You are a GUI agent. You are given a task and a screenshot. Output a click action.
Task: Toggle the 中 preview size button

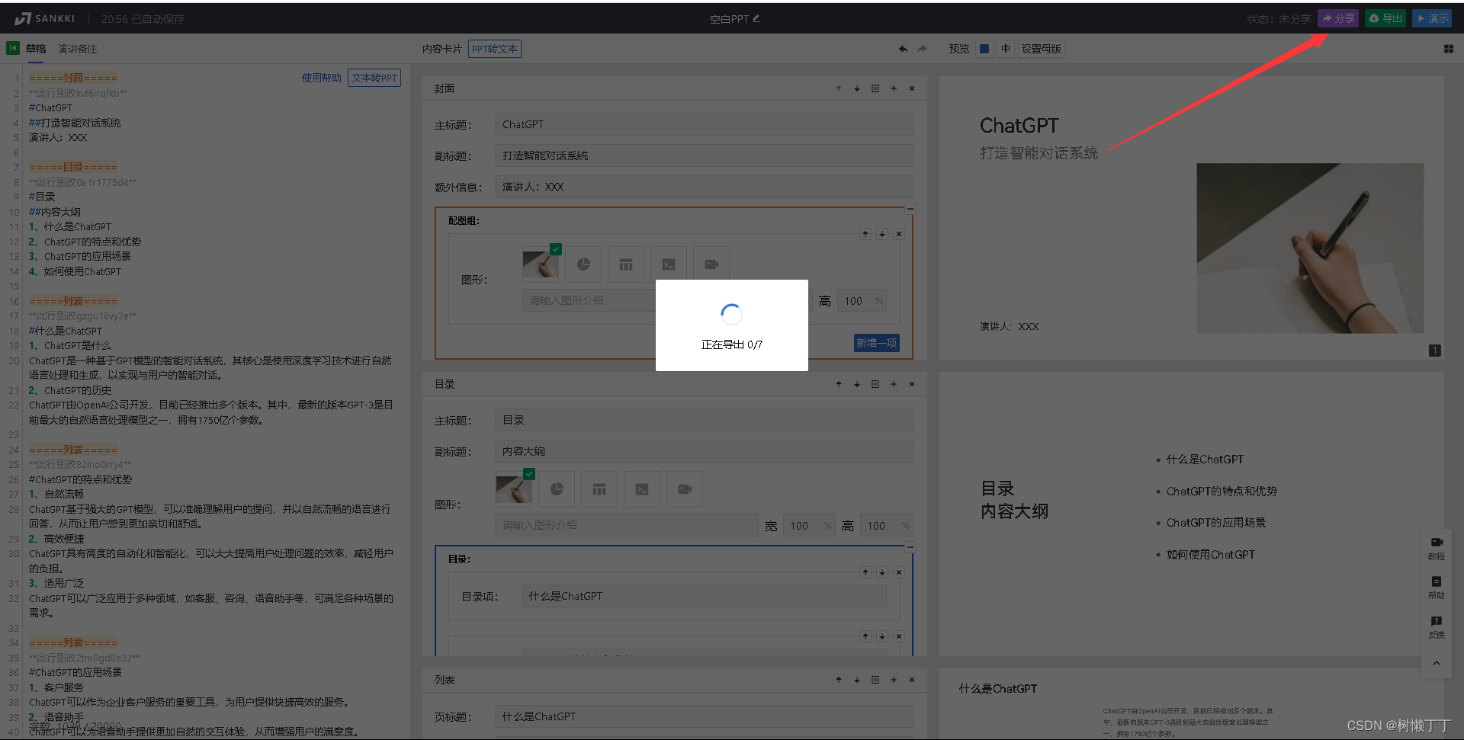coord(1006,49)
